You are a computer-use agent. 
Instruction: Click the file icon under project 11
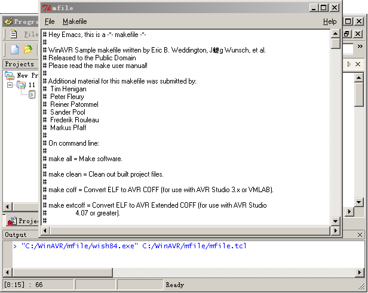(32, 94)
